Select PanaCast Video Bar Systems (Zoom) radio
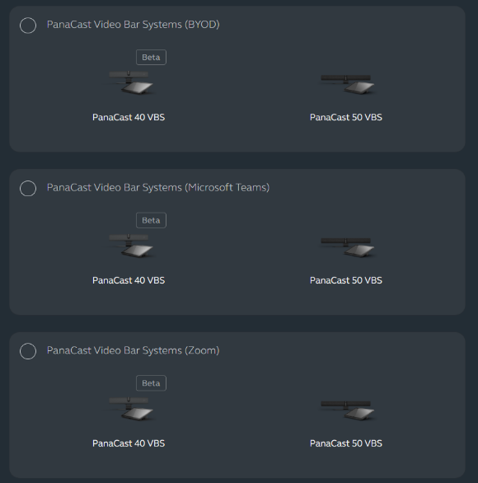This screenshot has height=483, width=478. (x=28, y=351)
